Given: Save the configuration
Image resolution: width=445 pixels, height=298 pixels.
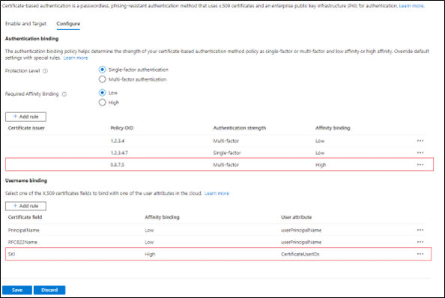Looking at the screenshot, I should point(17,290).
